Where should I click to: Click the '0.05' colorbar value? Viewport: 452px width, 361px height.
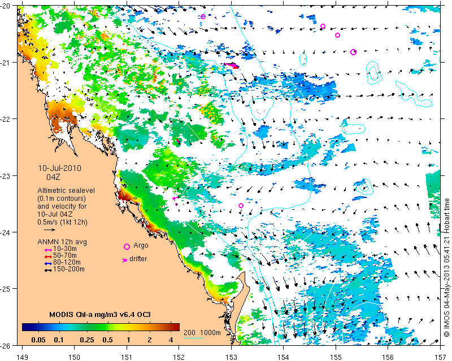(x=38, y=340)
